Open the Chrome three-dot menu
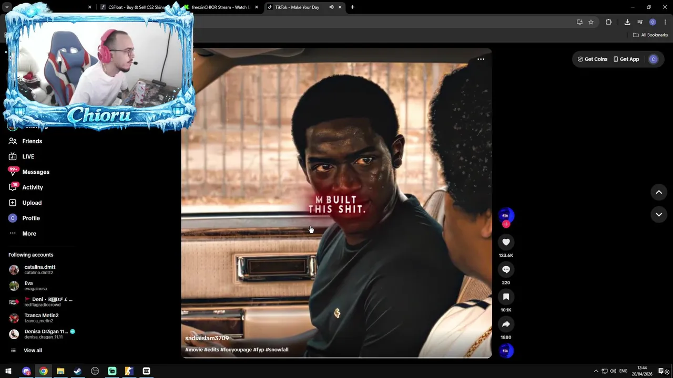 click(x=665, y=22)
